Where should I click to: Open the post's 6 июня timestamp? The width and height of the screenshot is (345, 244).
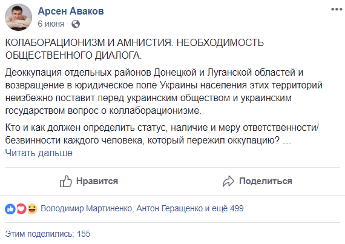(x=51, y=24)
